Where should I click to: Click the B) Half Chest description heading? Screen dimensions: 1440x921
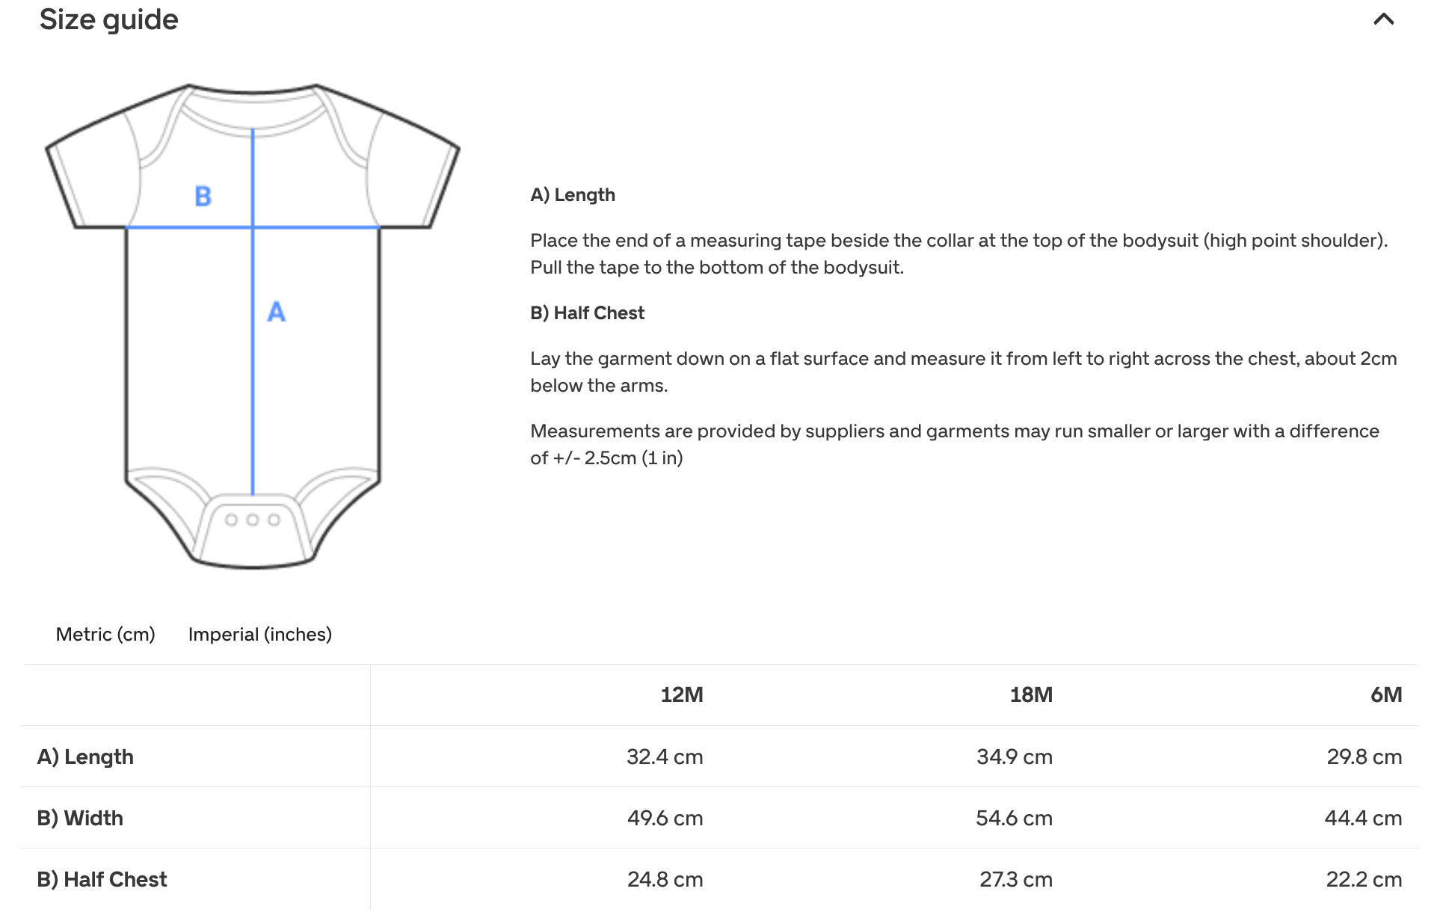coord(588,313)
